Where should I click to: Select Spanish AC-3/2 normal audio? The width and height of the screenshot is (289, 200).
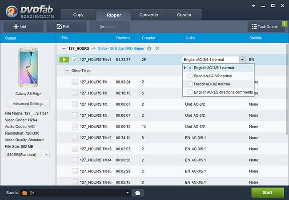(218, 76)
